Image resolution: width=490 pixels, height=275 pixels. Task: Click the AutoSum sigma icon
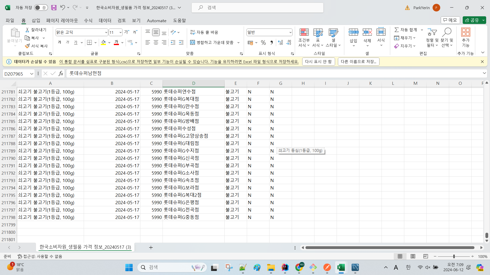click(396, 30)
